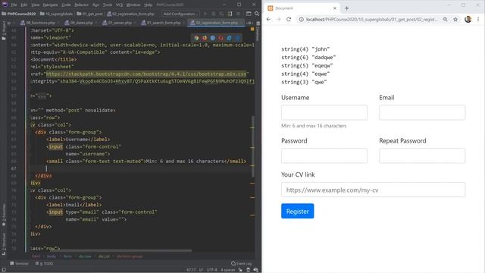Open the Tools menu
The height and width of the screenshot is (273, 485).
(108, 5)
